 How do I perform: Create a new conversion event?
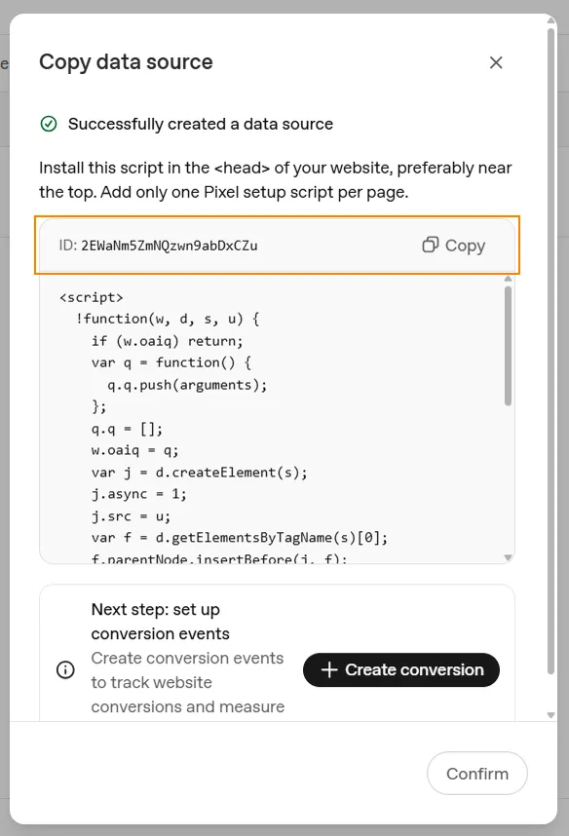point(401,669)
